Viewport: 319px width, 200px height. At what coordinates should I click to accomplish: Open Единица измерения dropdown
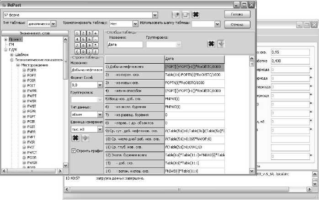click(x=100, y=129)
